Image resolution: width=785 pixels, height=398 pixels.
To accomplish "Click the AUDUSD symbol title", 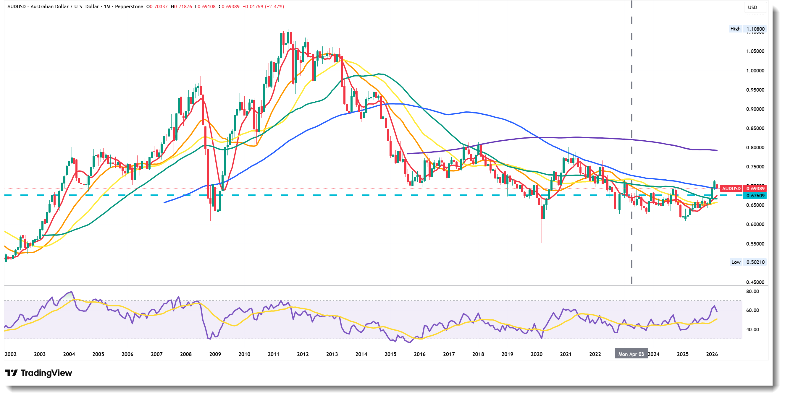I will coord(17,7).
